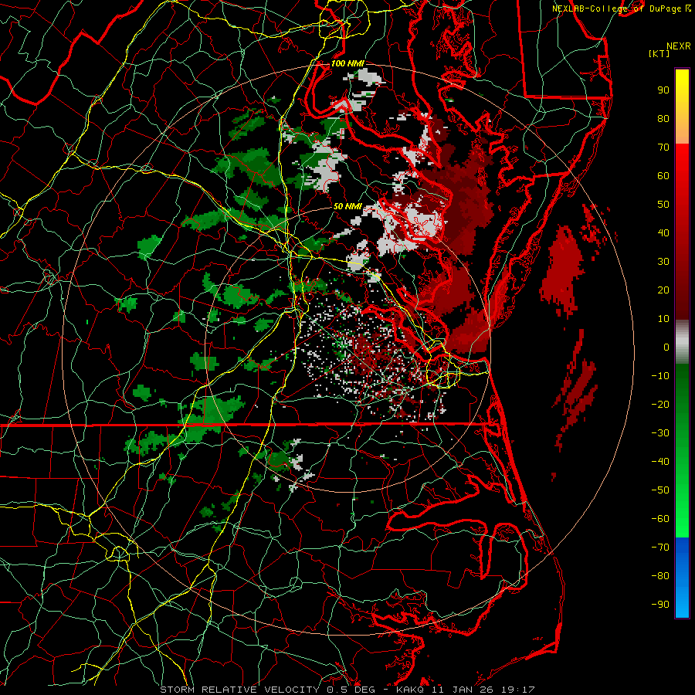Click the [KT] units label
This screenshot has width=695, height=695.
[x=659, y=53]
